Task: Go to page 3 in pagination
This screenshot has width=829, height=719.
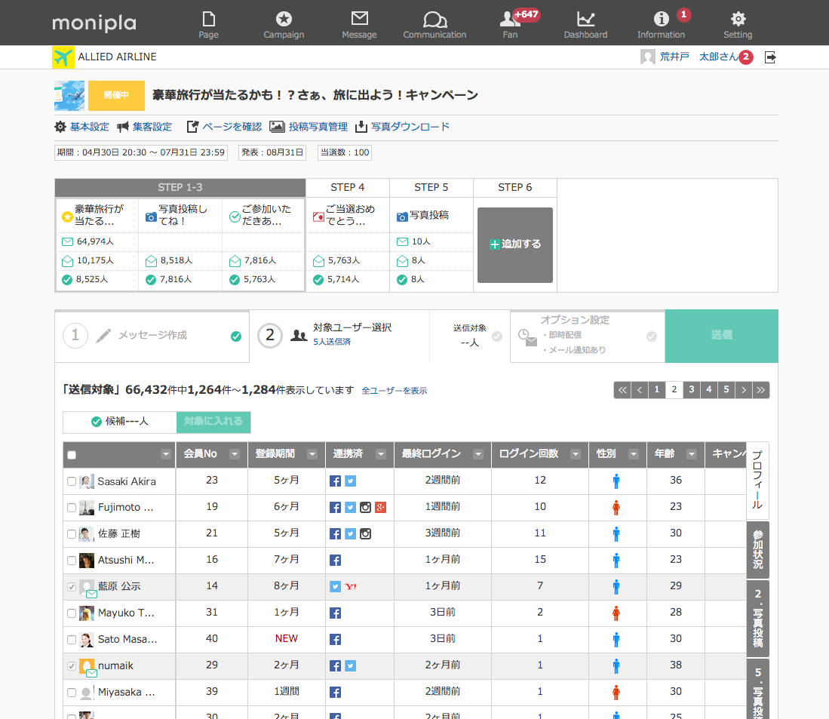Action: pyautogui.click(x=691, y=389)
